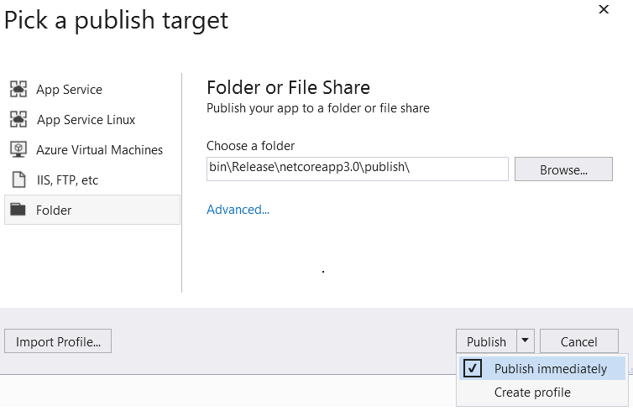Click the Azure Virtual Machines monitor icon
The image size is (633, 416).
[x=18, y=149]
